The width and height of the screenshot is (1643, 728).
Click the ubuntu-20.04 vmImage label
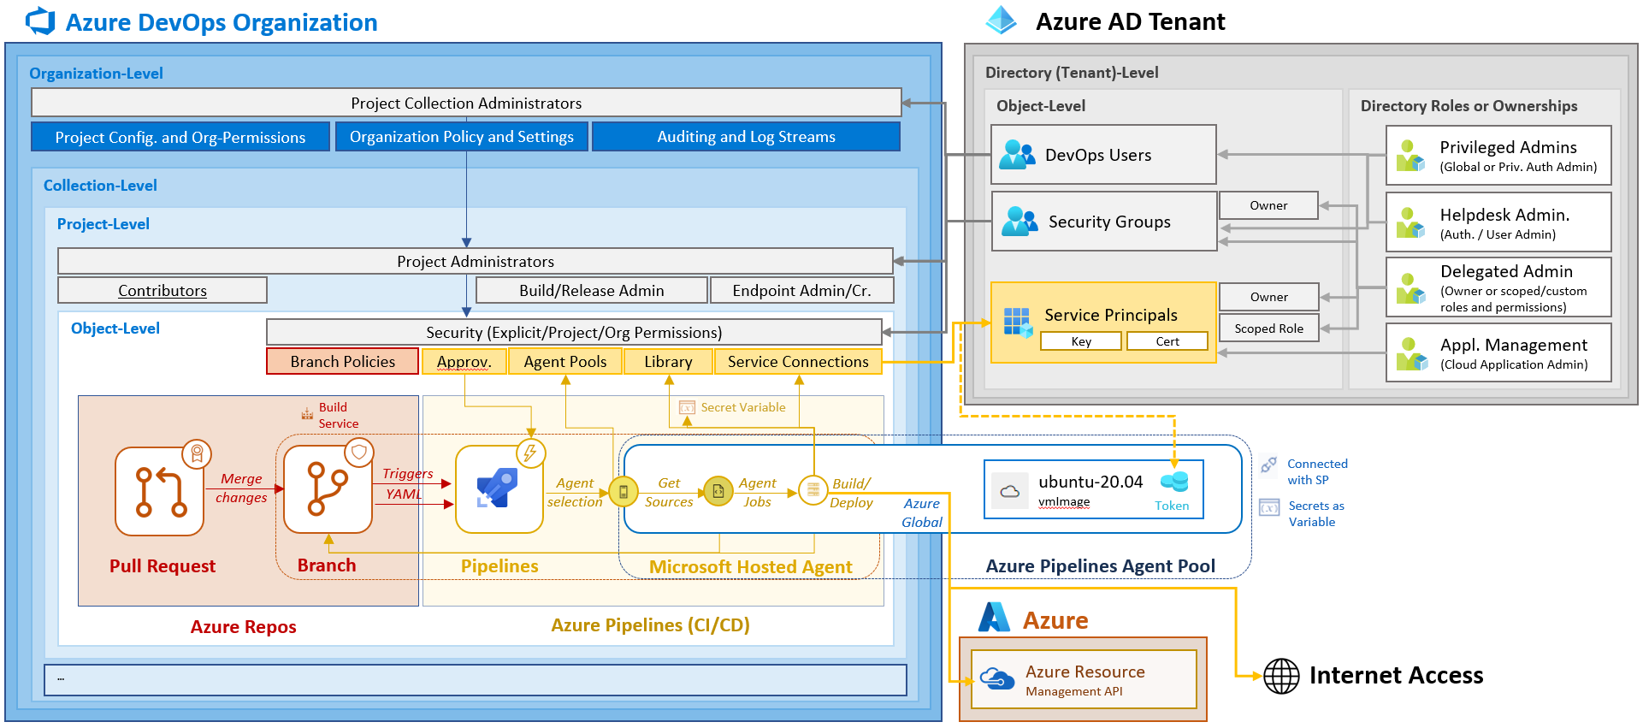(1090, 490)
